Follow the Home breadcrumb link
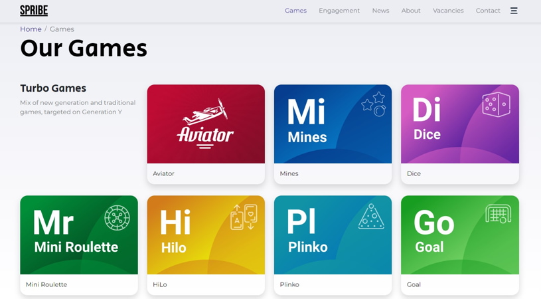 [31, 29]
